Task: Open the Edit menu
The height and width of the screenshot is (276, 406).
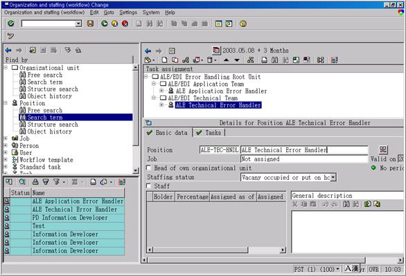Action: coord(94,12)
